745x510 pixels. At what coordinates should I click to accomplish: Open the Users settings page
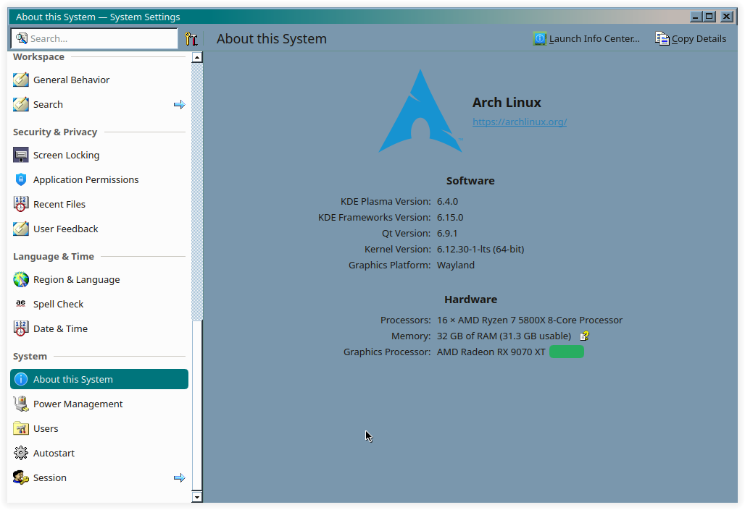[x=99, y=428]
